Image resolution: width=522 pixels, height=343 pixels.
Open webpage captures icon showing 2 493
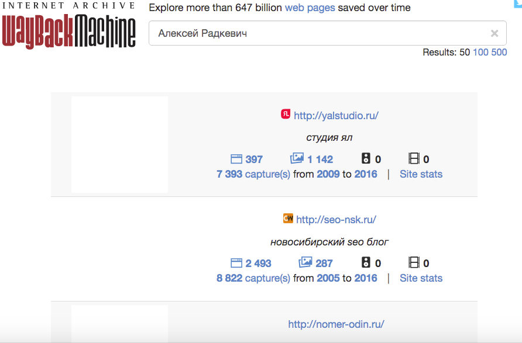tap(236, 263)
